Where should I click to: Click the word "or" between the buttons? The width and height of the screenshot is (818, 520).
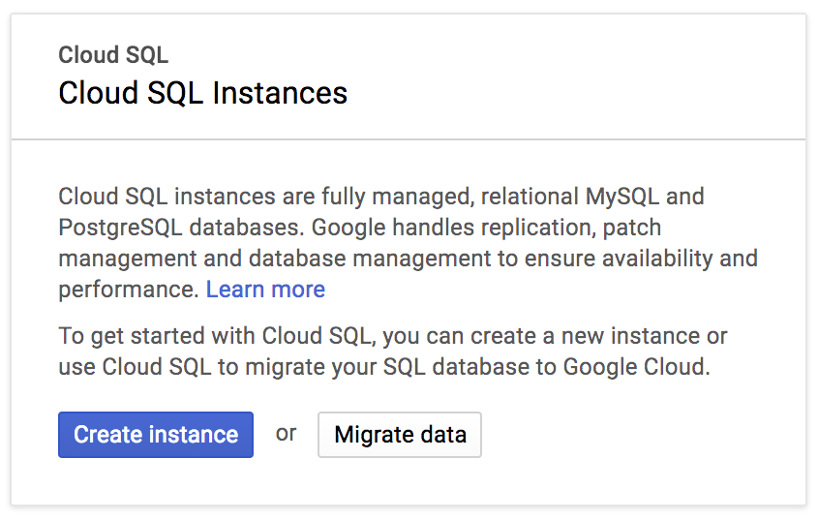[286, 433]
